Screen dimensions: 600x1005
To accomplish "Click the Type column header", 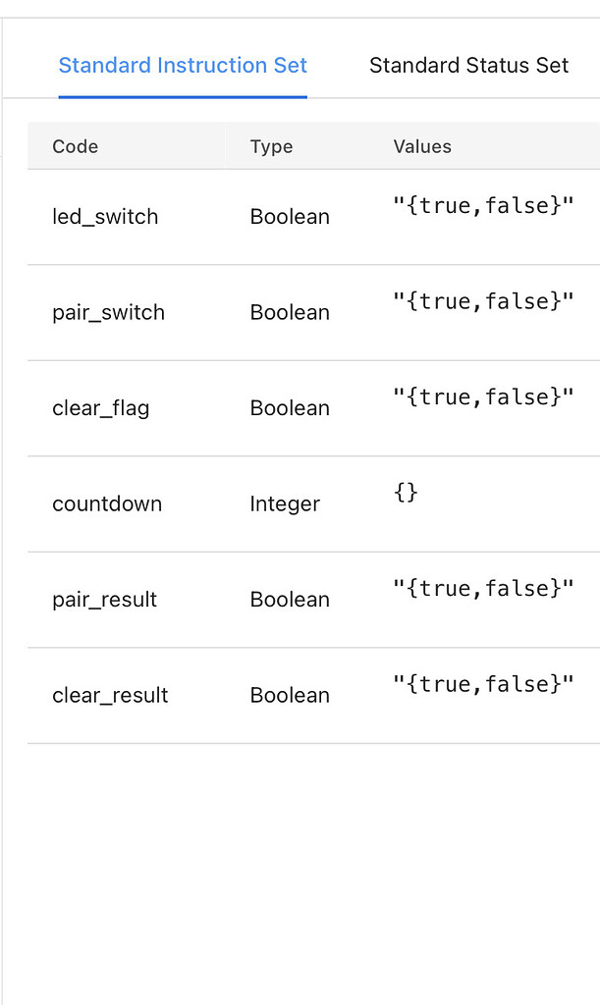I will [x=271, y=146].
